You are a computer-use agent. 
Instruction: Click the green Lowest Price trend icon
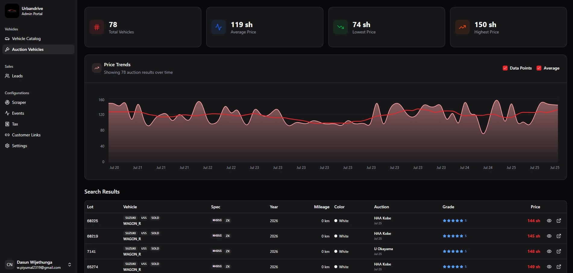point(341,27)
